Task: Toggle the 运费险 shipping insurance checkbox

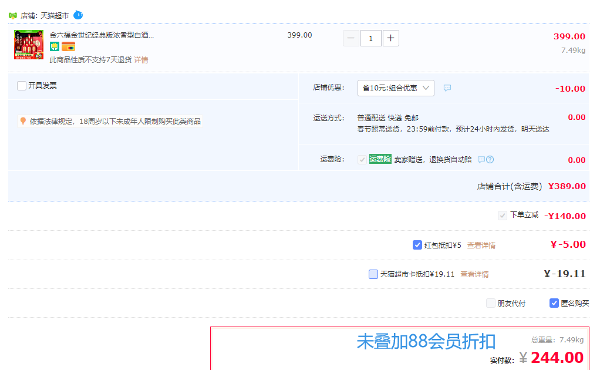Action: 362,160
